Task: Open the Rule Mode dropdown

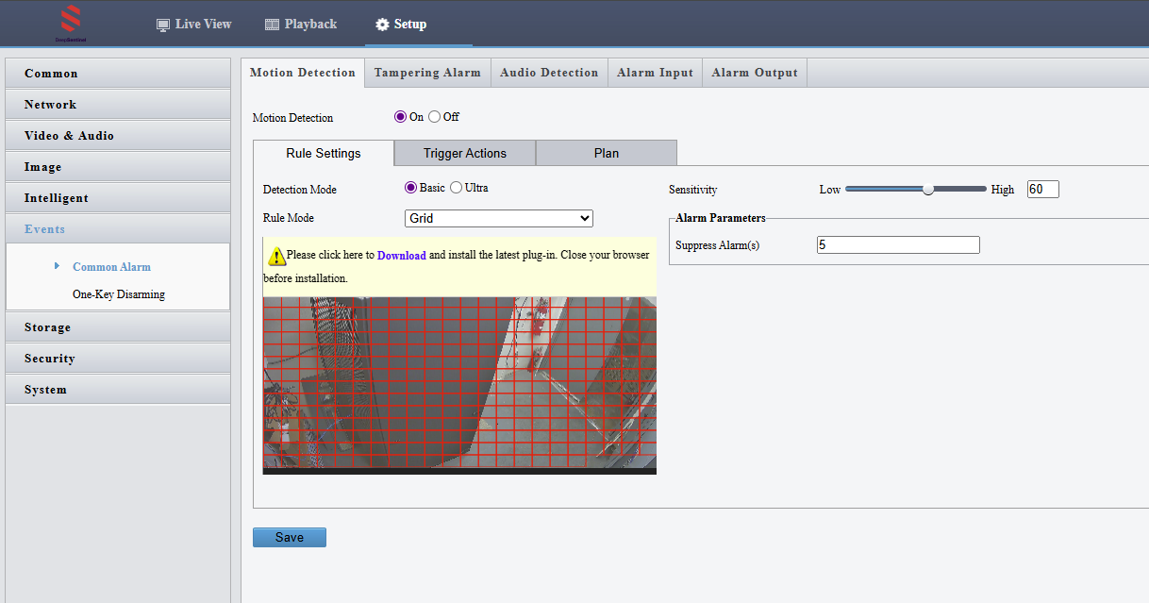Action: tap(498, 218)
